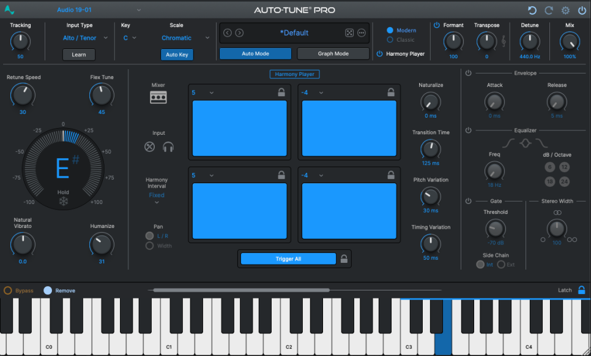Select Pan L / R radio button

coord(150,236)
